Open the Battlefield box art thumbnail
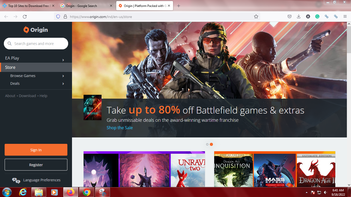This screenshot has height=197, width=351. pyautogui.click(x=93, y=107)
